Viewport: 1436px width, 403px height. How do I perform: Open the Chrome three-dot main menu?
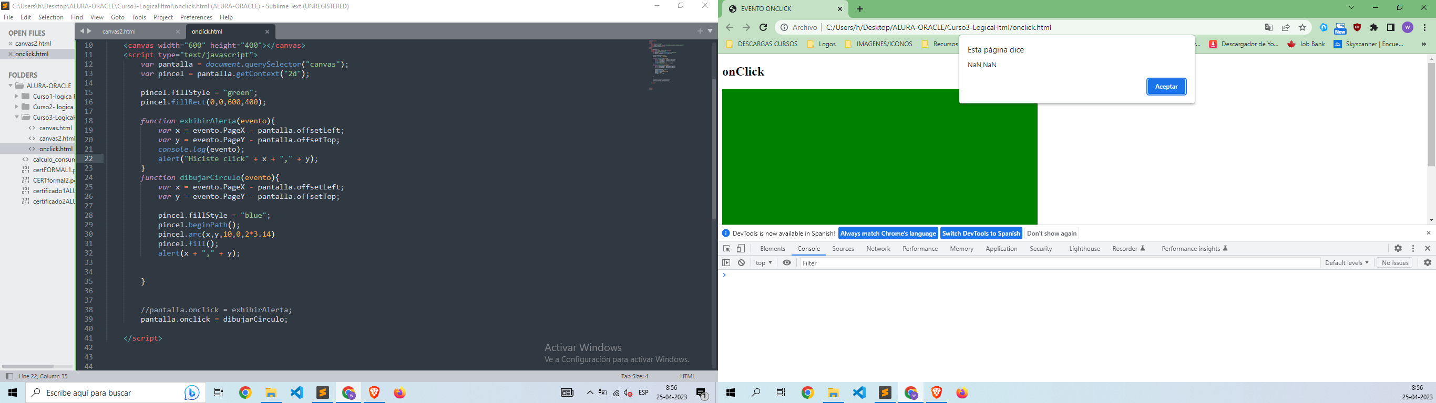tap(1425, 27)
